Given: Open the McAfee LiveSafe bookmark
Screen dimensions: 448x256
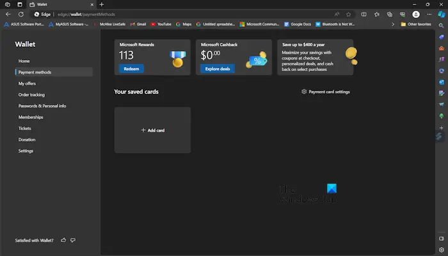Looking at the screenshot, I should click(x=109, y=24).
